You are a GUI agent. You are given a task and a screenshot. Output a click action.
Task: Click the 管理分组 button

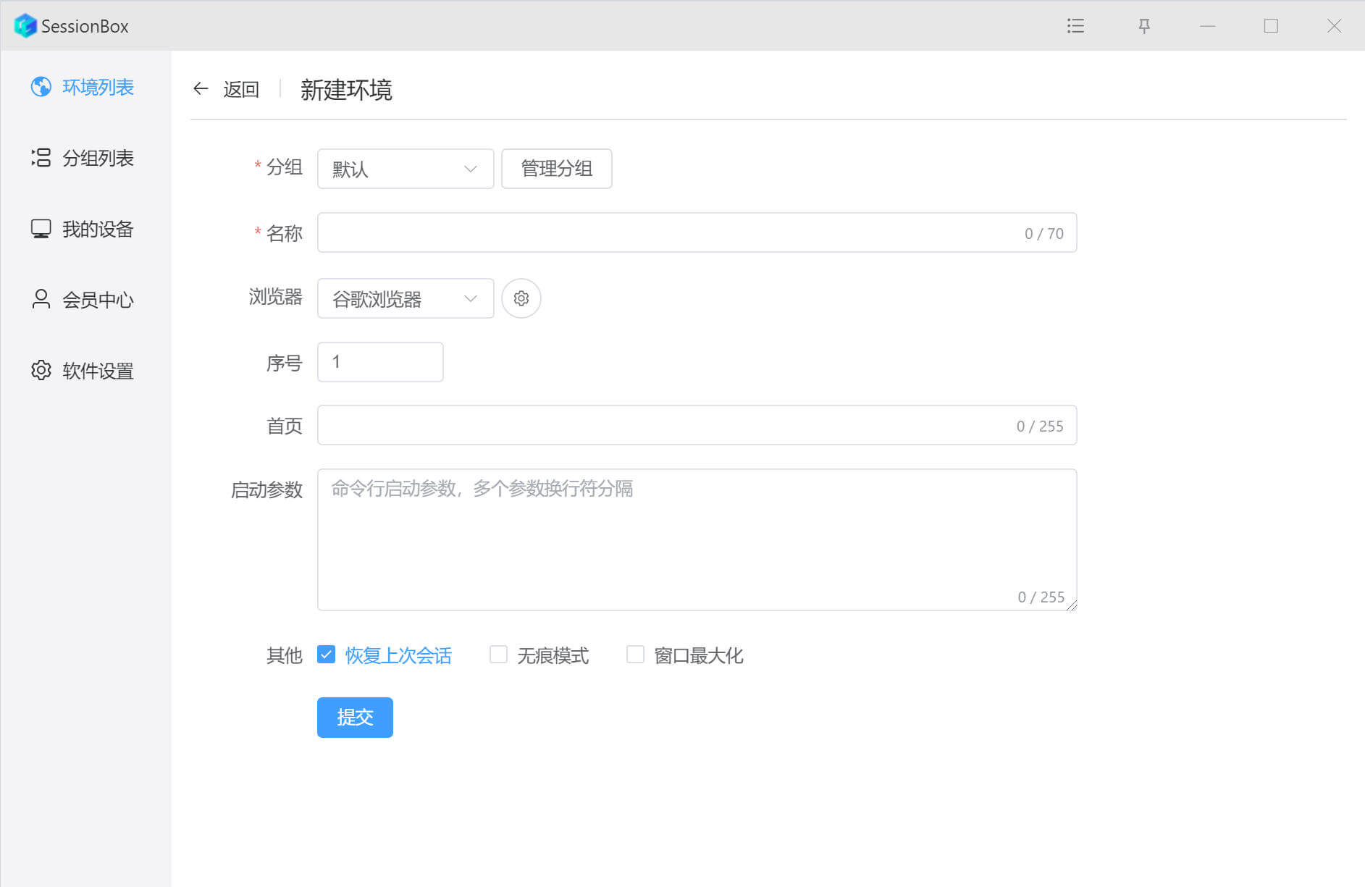point(556,169)
